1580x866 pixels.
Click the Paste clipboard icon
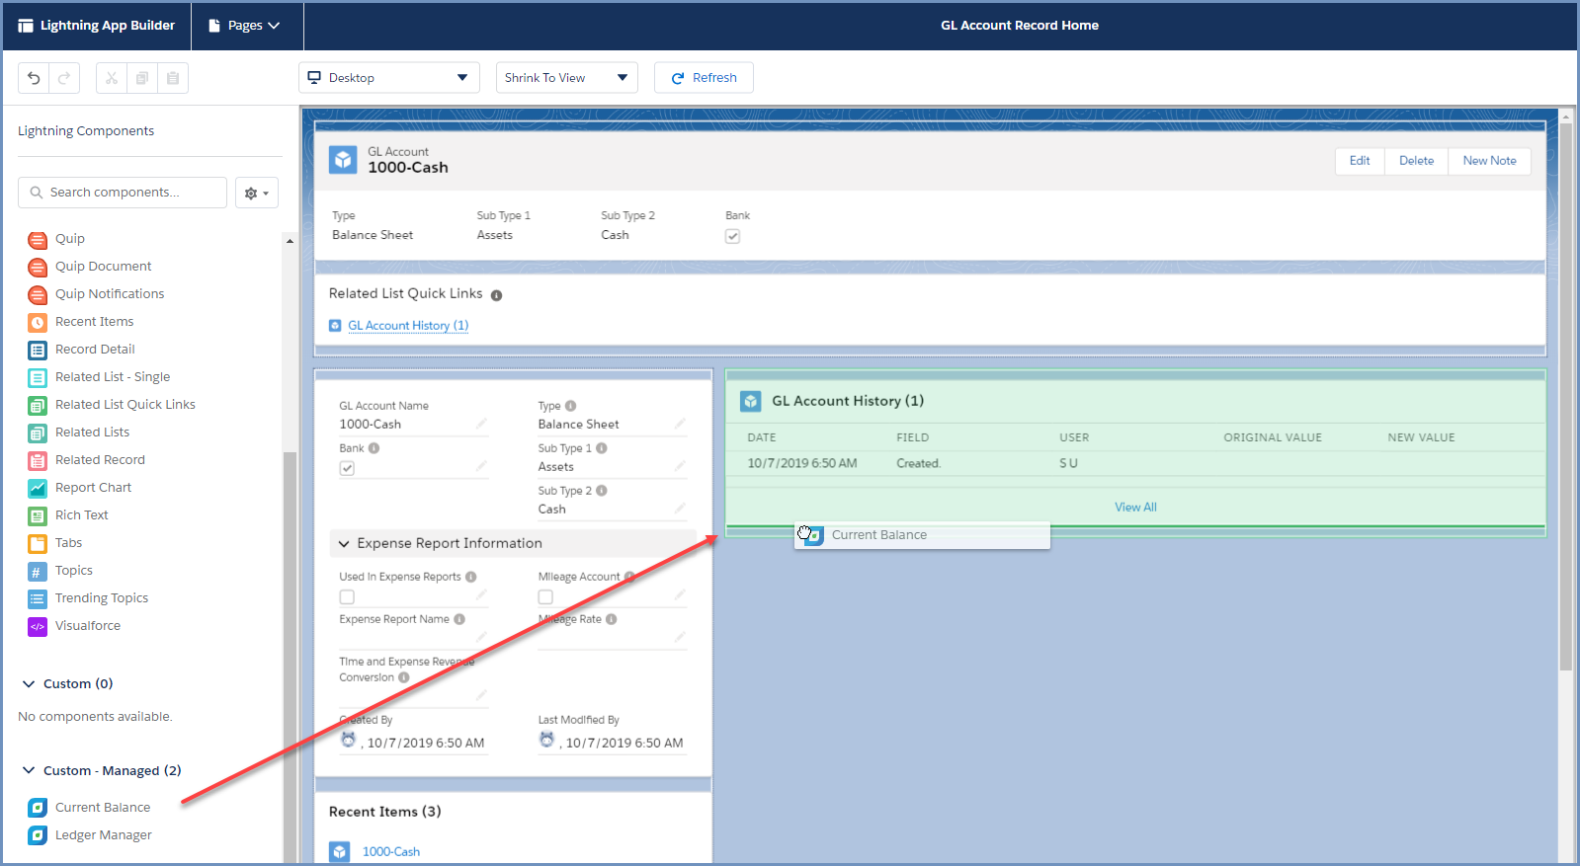173,78
